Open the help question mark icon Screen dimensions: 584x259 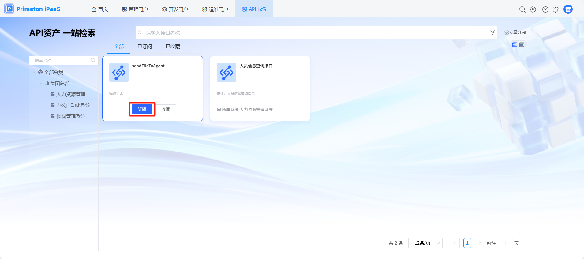coord(545,9)
